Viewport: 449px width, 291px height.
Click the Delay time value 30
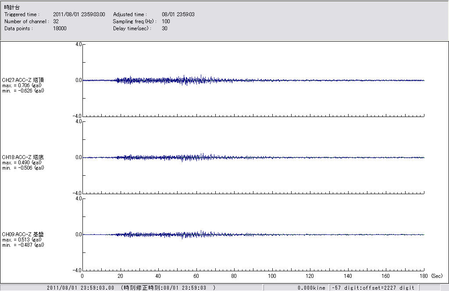tap(164, 28)
